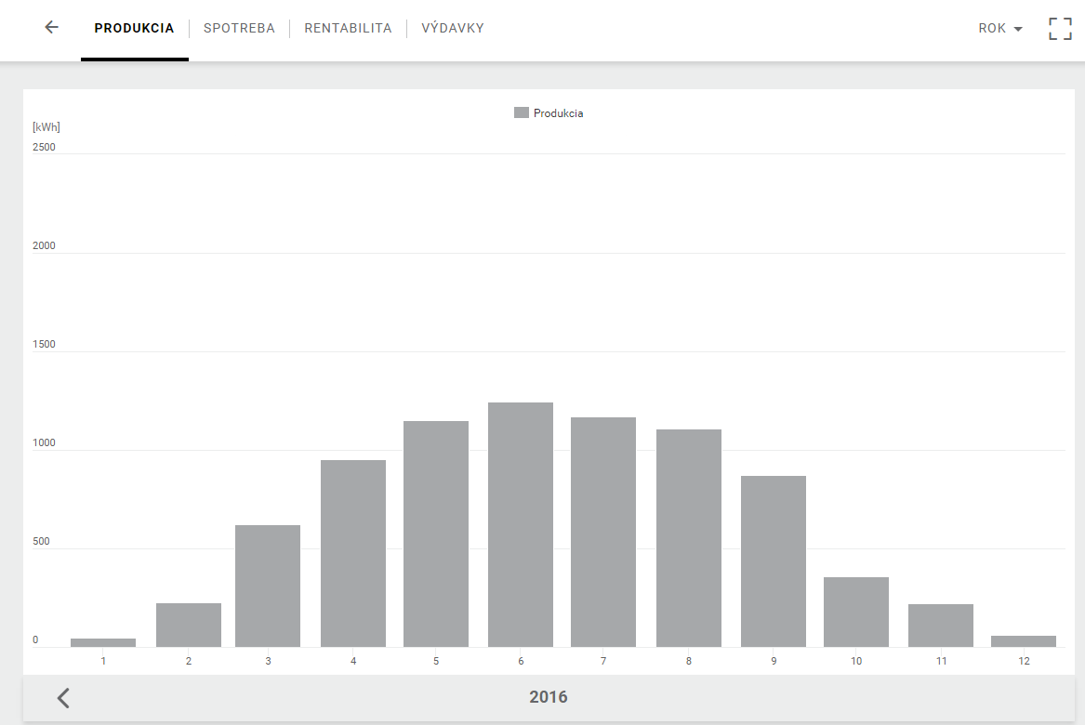Select the month 8 production bar
The height and width of the screenshot is (725, 1085).
click(689, 538)
